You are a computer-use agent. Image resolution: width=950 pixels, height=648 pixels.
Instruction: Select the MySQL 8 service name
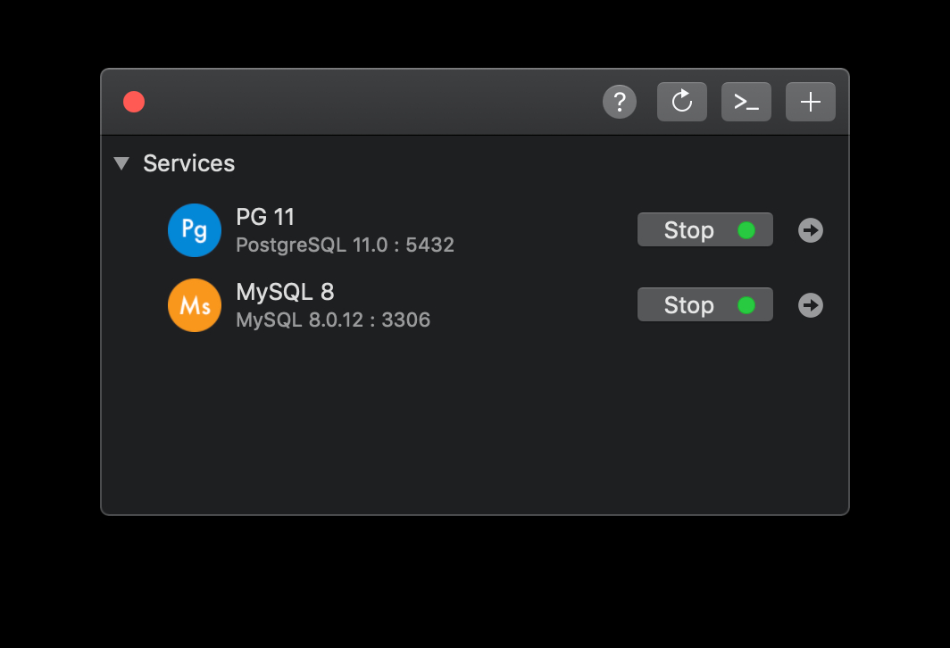(285, 292)
